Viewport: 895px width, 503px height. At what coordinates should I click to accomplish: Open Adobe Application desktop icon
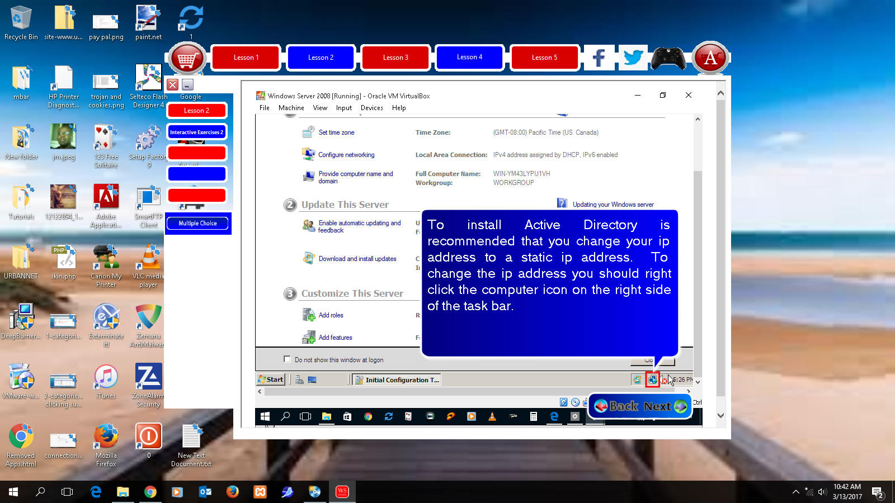click(x=106, y=206)
